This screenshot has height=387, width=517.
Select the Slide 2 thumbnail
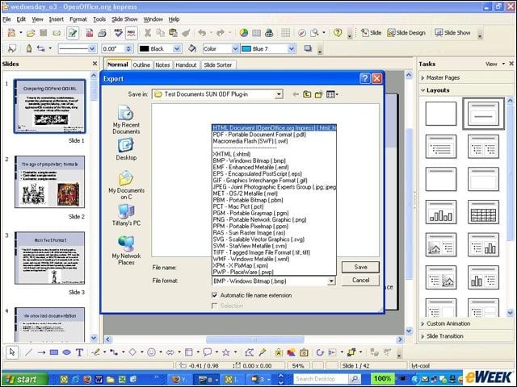click(49, 182)
